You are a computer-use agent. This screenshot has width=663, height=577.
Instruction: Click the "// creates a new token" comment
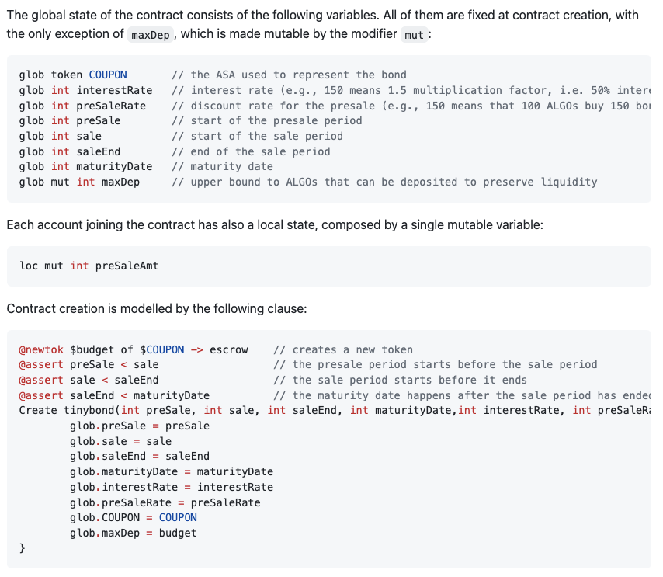(343, 349)
